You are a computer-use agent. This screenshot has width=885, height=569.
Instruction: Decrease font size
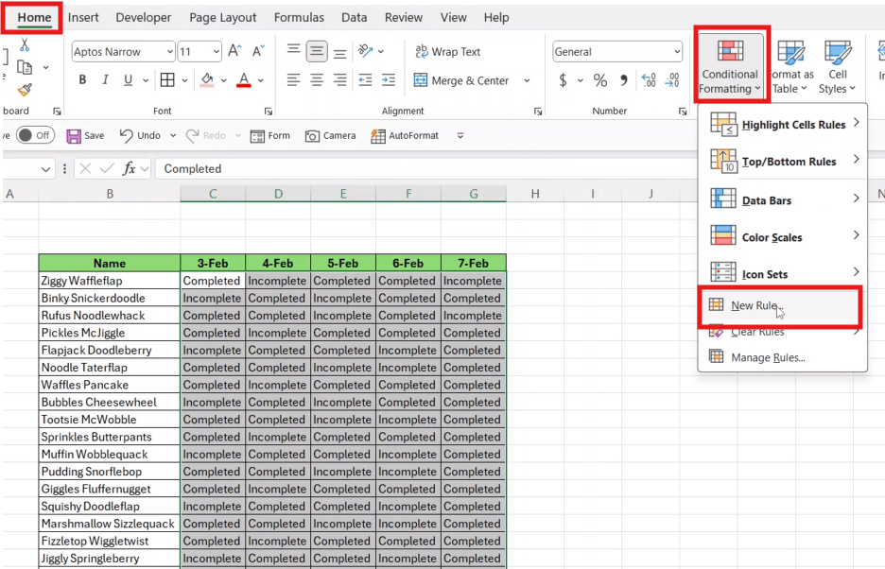(258, 51)
